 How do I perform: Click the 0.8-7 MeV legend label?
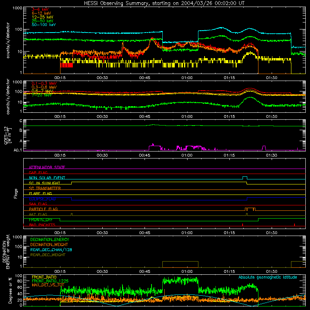point(43,91)
